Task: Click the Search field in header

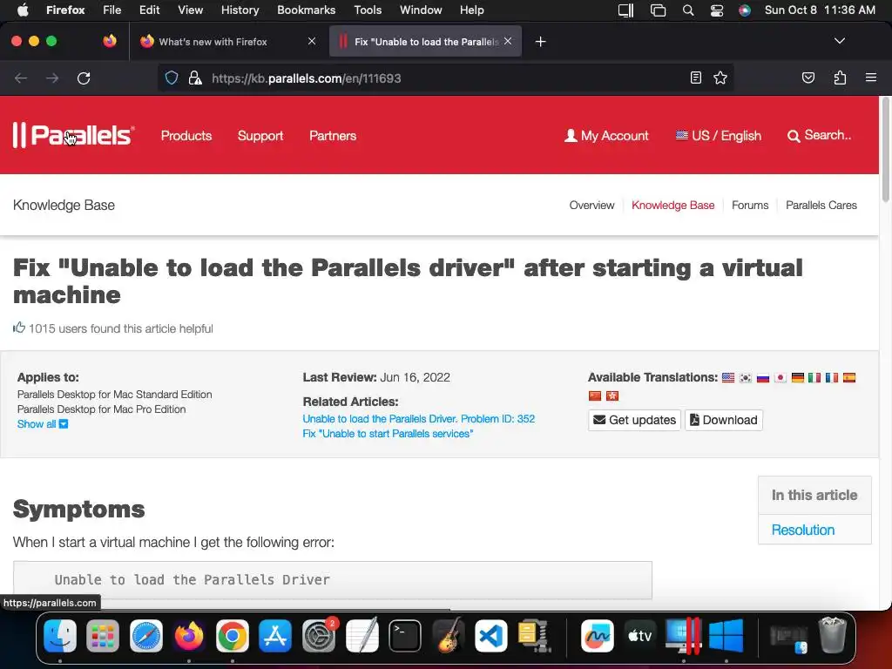Action: pyautogui.click(x=819, y=135)
